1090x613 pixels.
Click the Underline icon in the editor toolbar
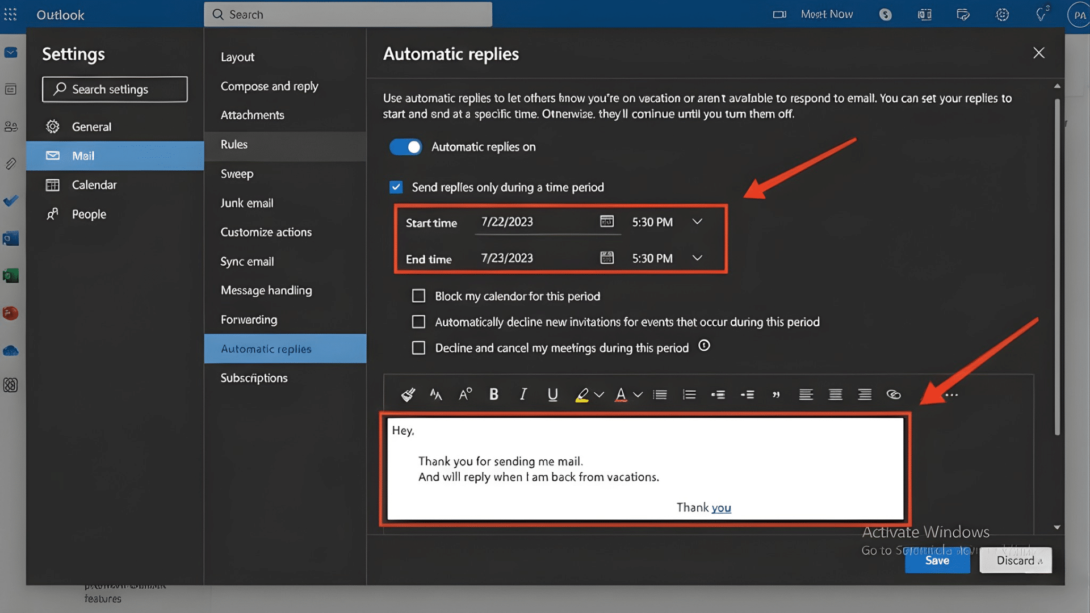[552, 394]
